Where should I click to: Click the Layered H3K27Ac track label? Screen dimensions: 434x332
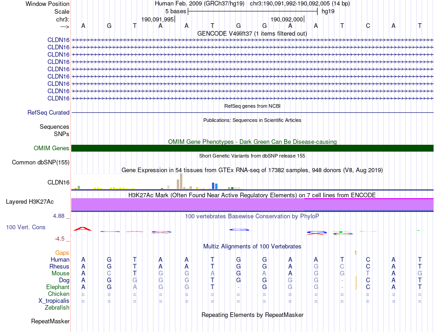tap(30, 202)
